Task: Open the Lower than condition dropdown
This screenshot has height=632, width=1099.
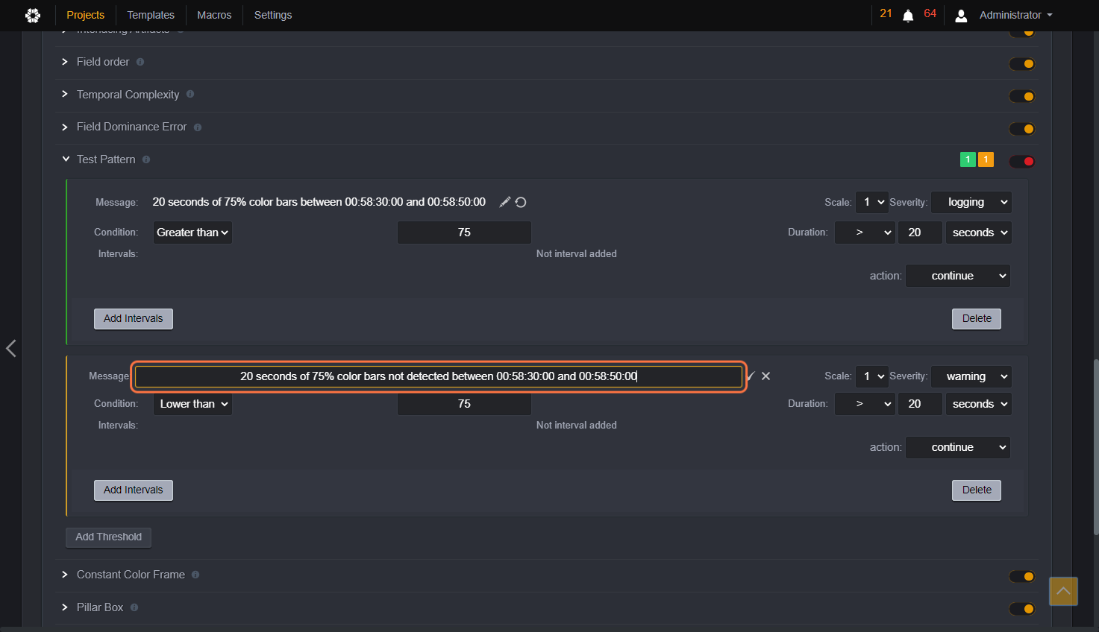Action: [192, 404]
